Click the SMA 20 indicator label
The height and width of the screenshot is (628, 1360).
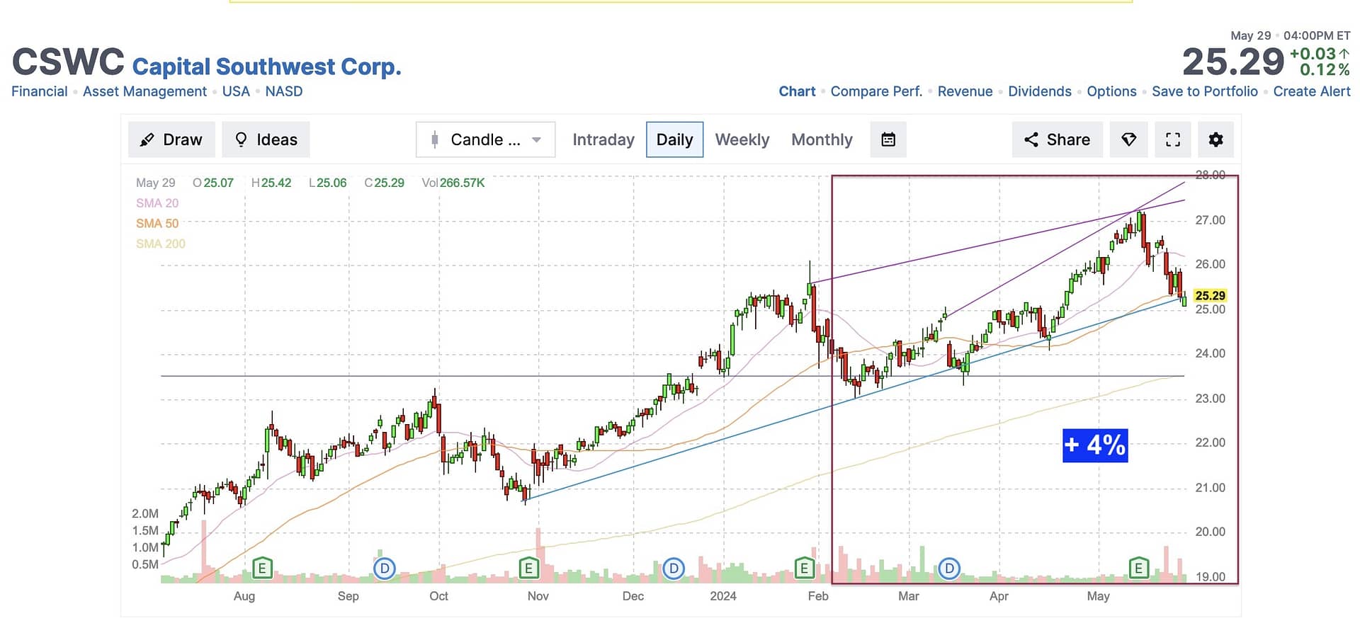pos(157,203)
